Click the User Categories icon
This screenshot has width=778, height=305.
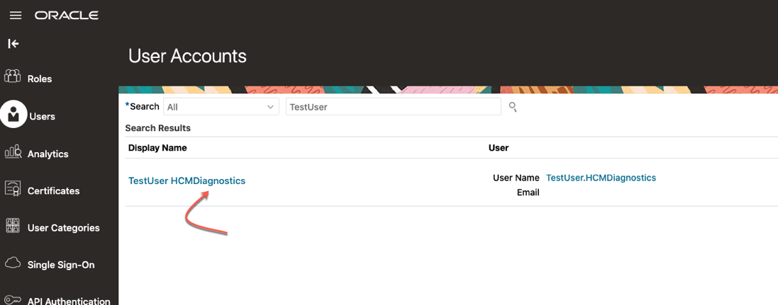[13, 226]
